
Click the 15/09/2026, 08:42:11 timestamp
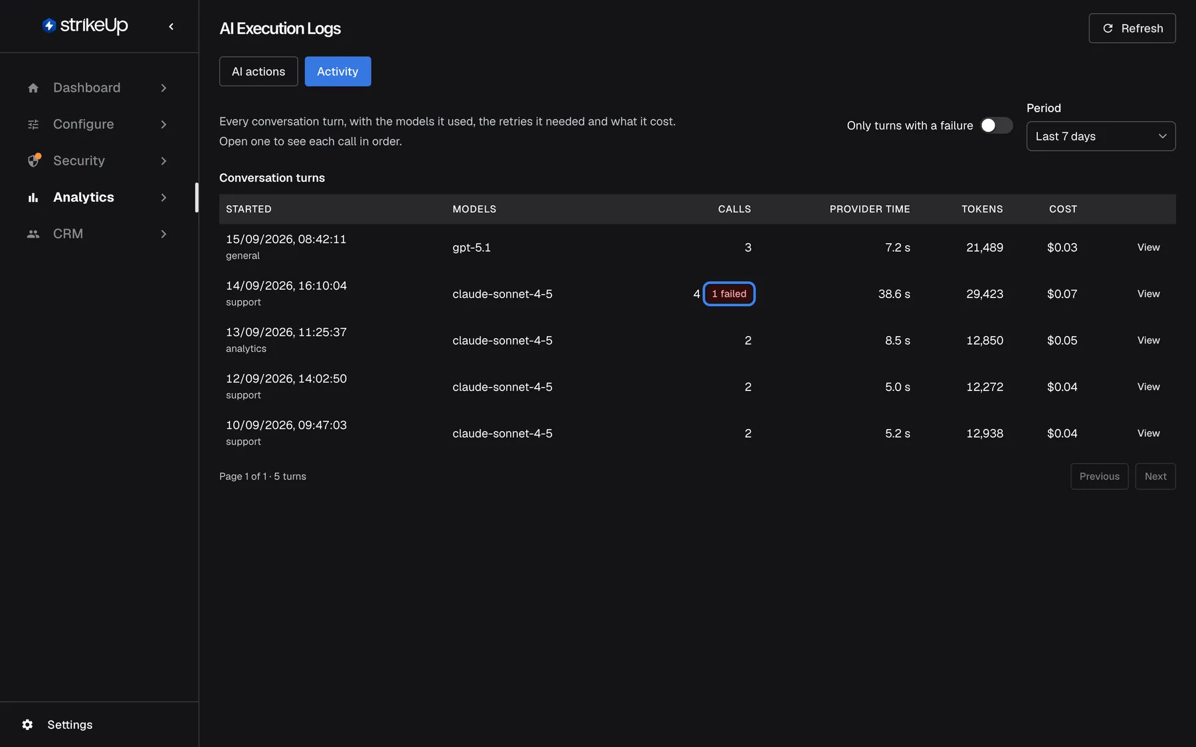(286, 239)
